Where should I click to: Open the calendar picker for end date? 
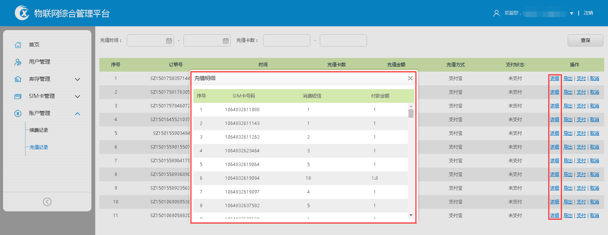tap(226, 41)
